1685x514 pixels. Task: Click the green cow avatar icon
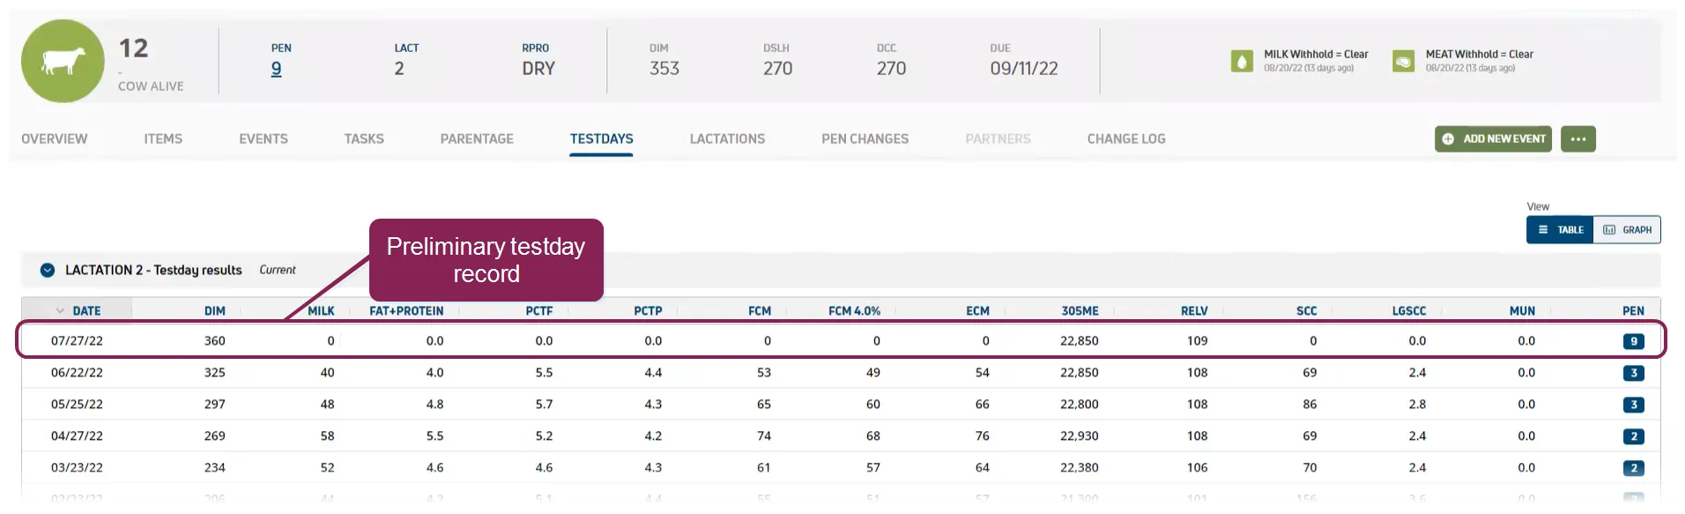[x=63, y=61]
